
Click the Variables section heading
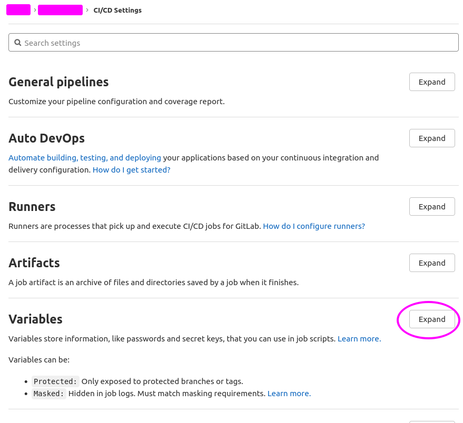pyautogui.click(x=35, y=319)
